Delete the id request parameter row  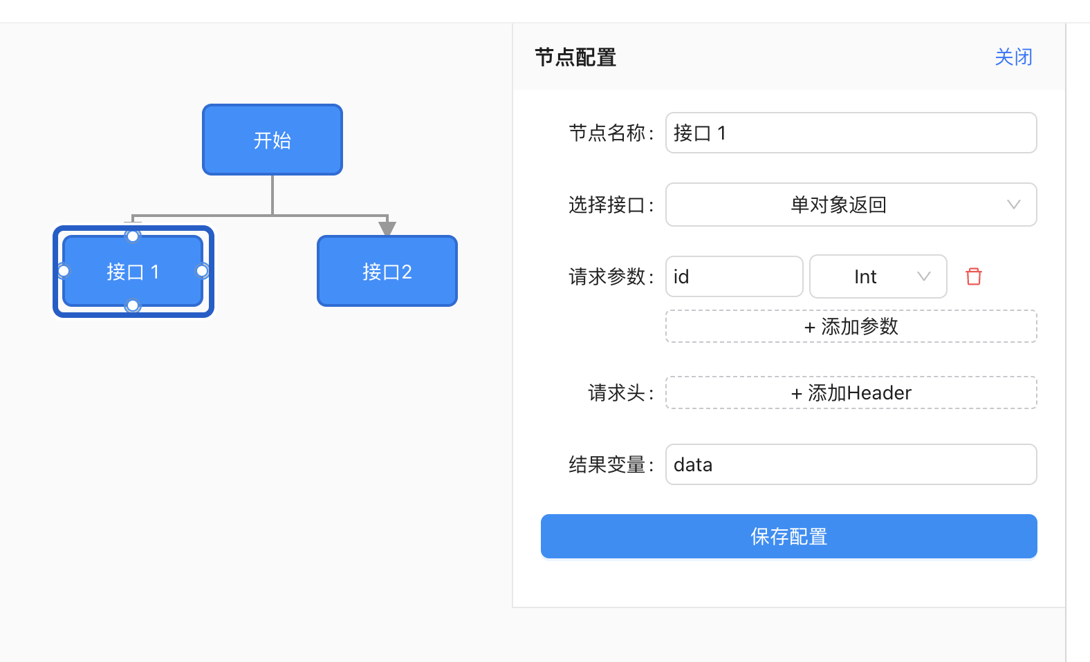tap(974, 276)
